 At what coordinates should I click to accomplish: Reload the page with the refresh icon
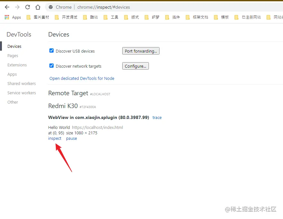(x=28, y=7)
